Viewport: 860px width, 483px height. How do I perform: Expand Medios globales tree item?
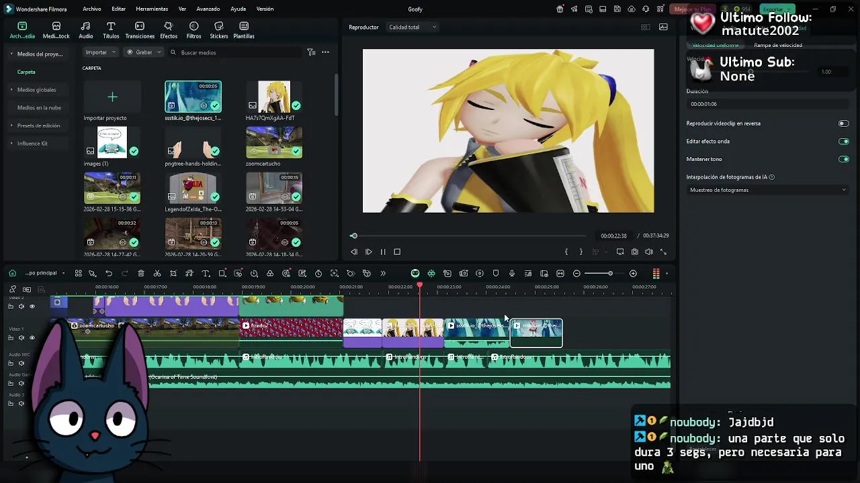point(11,90)
